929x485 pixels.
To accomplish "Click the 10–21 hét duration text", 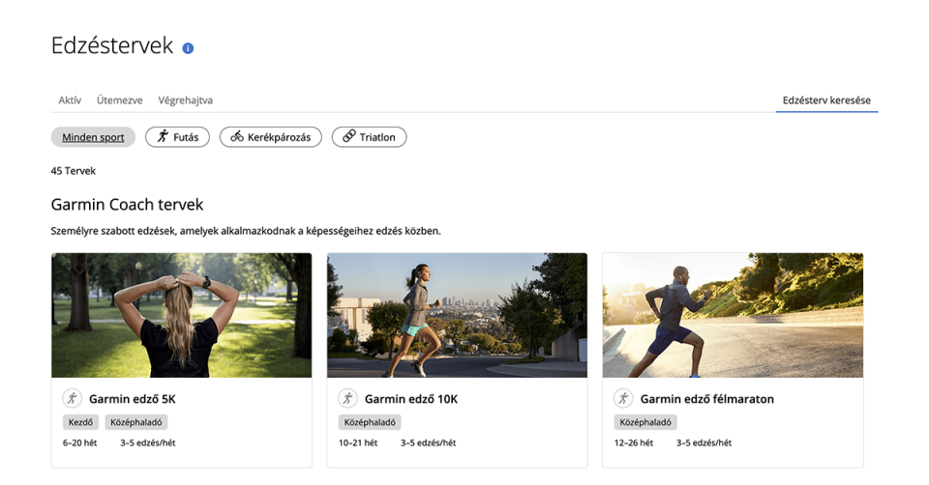I will click(358, 442).
